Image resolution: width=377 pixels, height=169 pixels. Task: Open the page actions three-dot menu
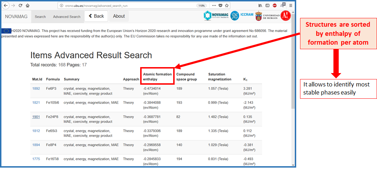214,6
